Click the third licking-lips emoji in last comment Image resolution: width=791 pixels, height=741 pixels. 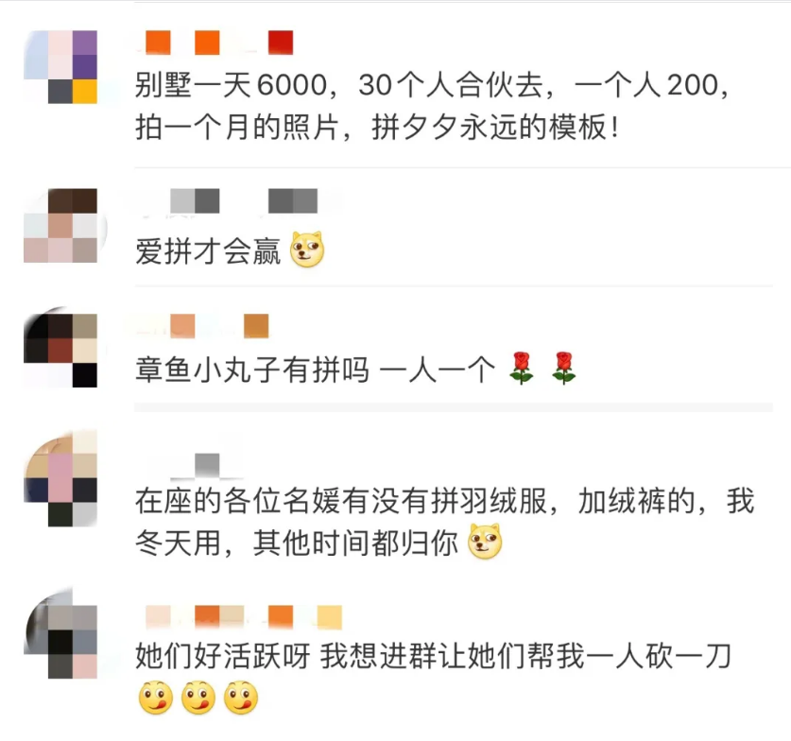[241, 698]
